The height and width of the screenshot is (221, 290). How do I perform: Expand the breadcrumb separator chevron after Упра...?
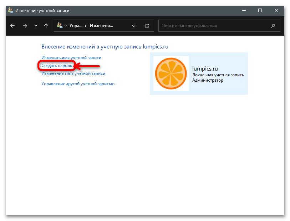tap(86, 26)
